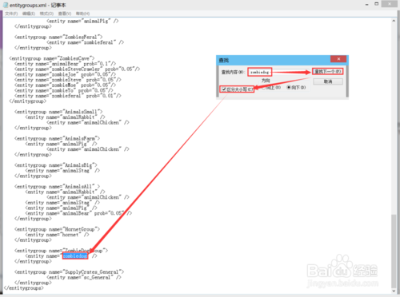Click the highlighted zombiedog text
400x297 pixels.
[75, 256]
